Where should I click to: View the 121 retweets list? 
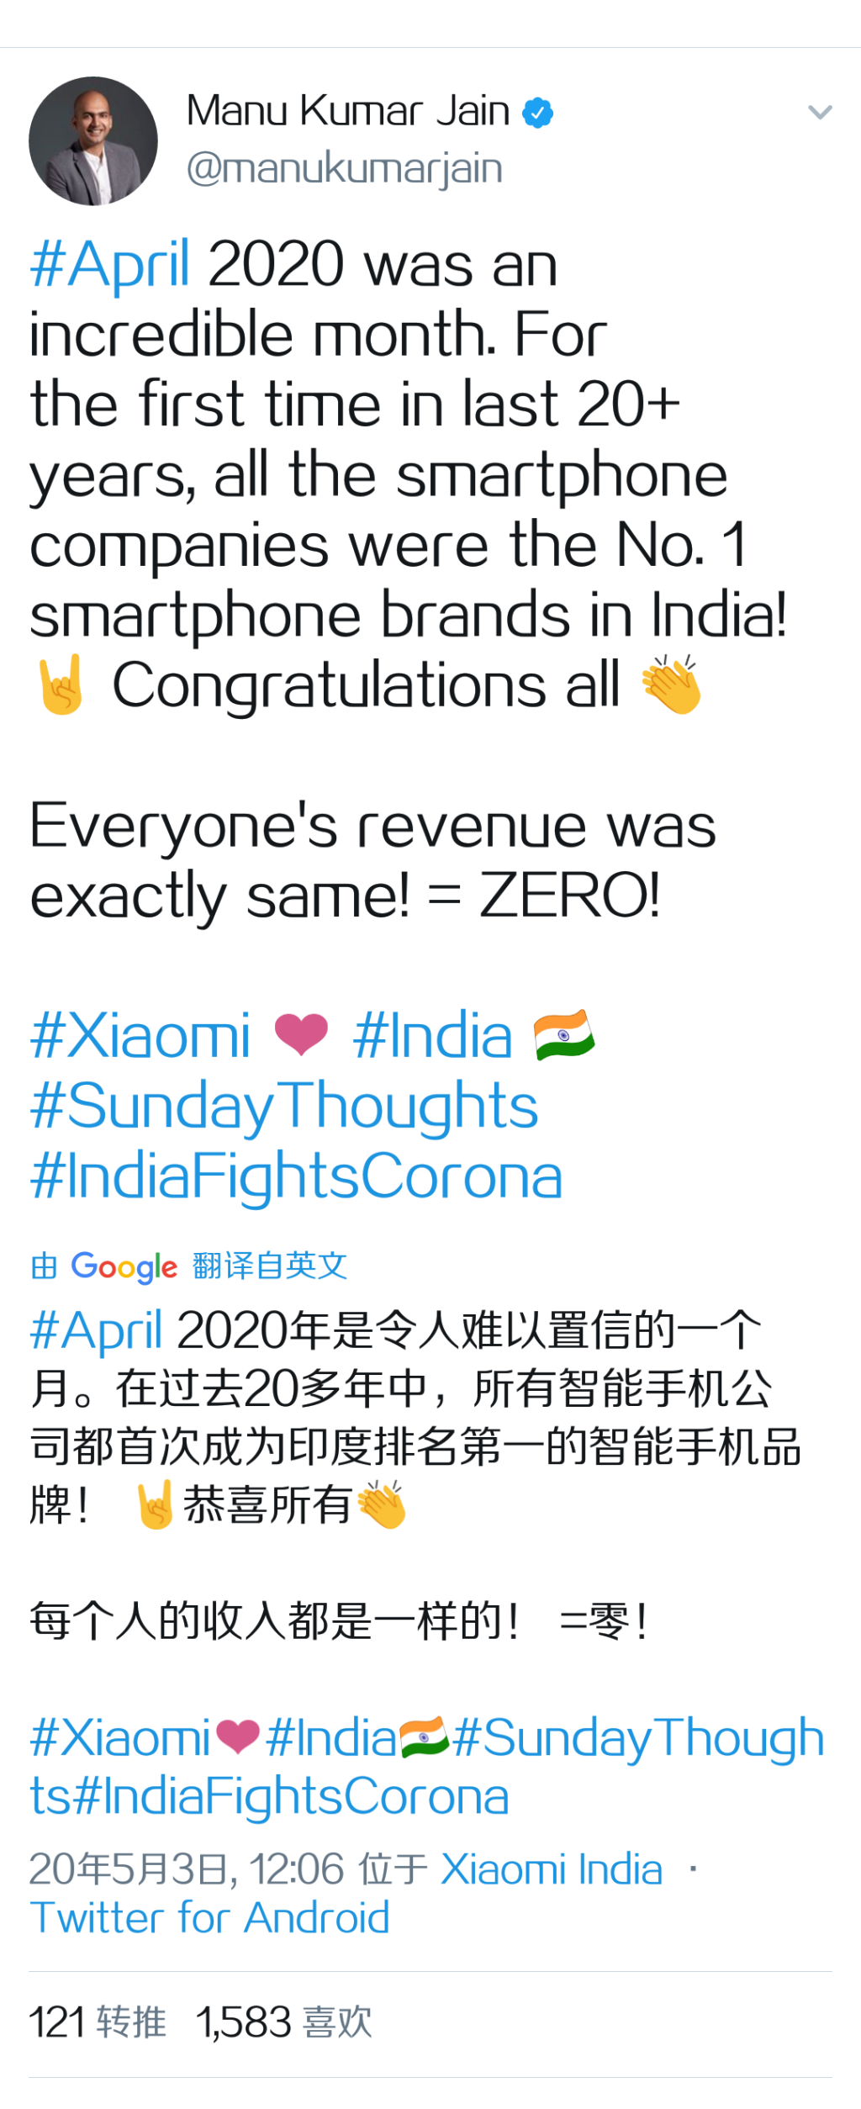click(98, 2023)
